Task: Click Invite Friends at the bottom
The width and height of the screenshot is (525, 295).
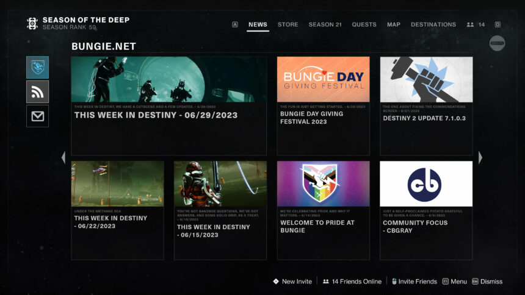Action: pyautogui.click(x=415, y=282)
